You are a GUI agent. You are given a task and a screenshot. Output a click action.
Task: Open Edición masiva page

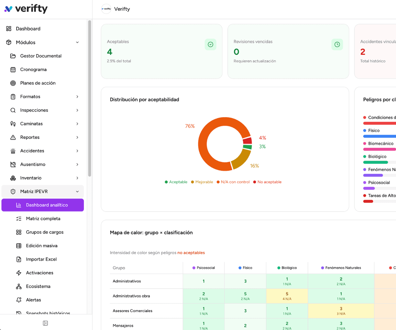pyautogui.click(x=43, y=246)
